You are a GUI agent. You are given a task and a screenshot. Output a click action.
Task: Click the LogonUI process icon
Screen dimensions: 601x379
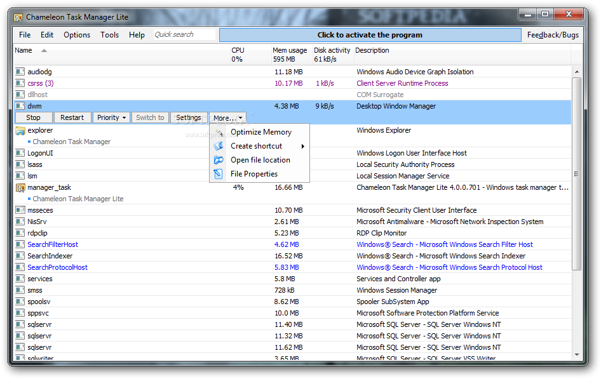pyautogui.click(x=20, y=153)
